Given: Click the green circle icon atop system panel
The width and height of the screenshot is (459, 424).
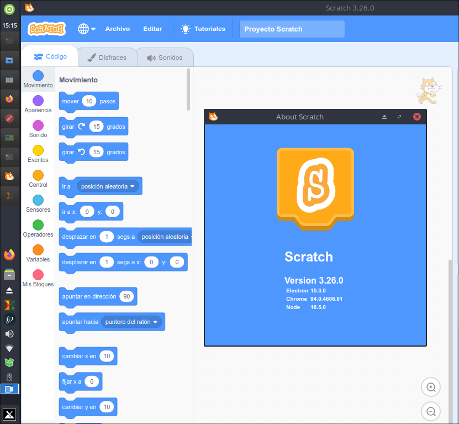Looking at the screenshot, I should coord(9,9).
